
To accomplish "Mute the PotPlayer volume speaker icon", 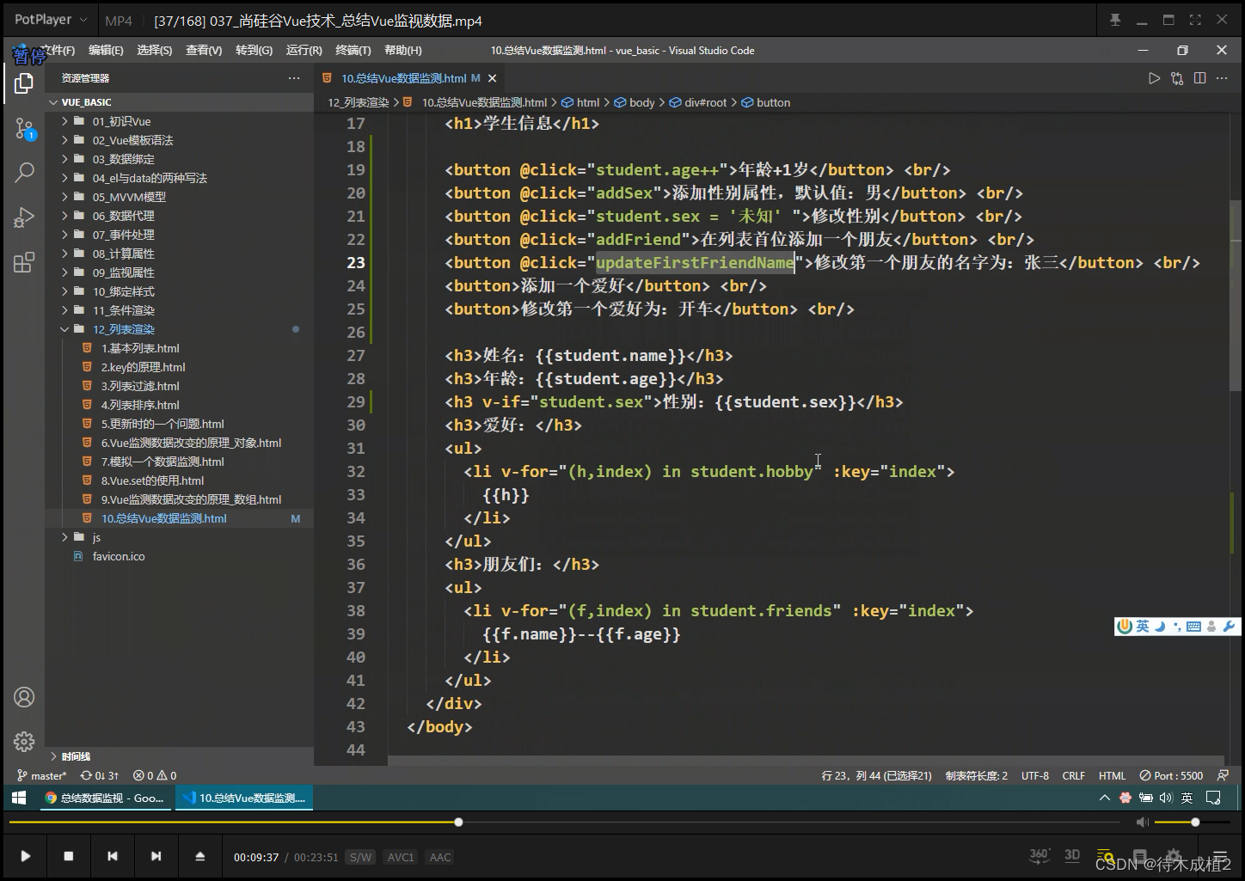I will click(1143, 823).
